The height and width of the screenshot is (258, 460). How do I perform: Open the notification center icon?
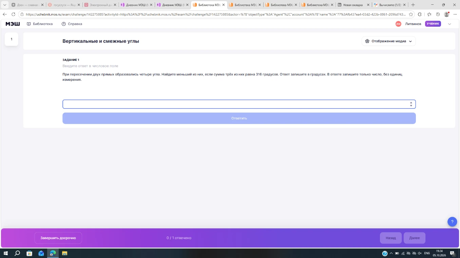452,253
